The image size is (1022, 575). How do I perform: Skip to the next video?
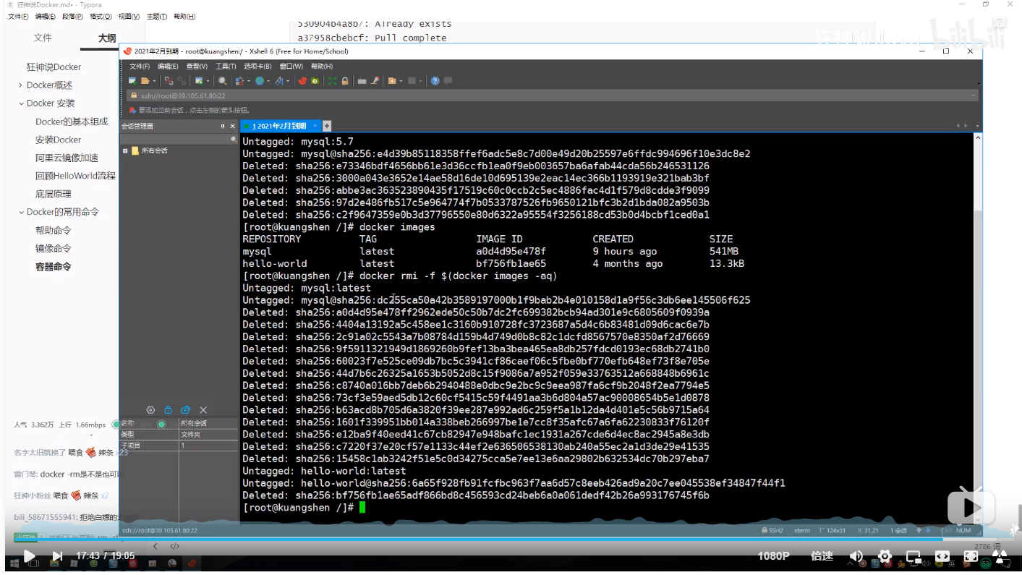coord(57,556)
